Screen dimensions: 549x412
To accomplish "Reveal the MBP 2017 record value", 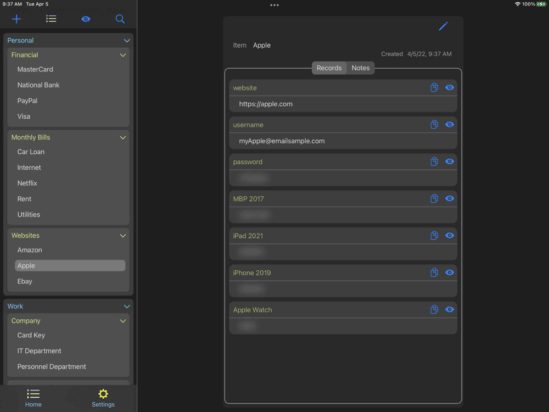I will click(x=450, y=199).
